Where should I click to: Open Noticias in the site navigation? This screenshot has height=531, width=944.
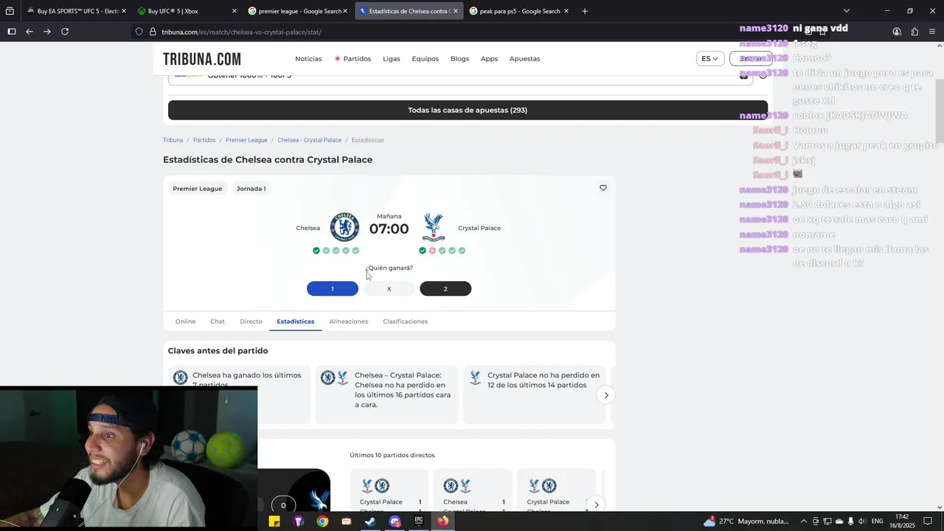pos(308,59)
